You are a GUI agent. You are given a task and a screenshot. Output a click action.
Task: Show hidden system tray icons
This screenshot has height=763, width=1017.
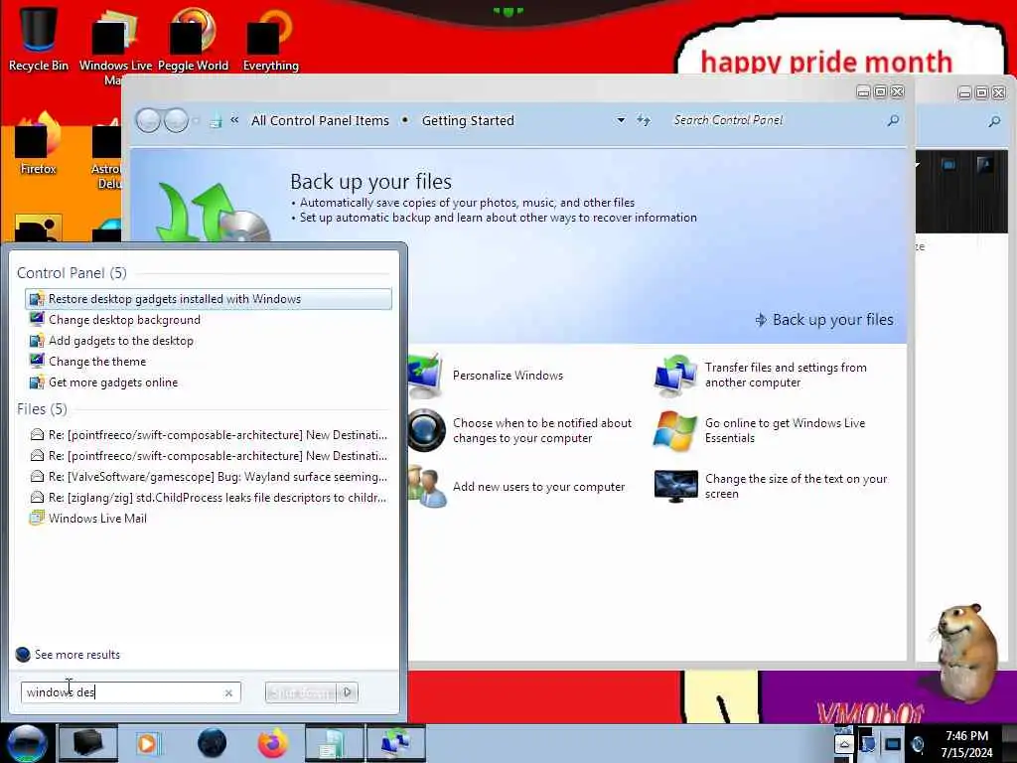843,743
